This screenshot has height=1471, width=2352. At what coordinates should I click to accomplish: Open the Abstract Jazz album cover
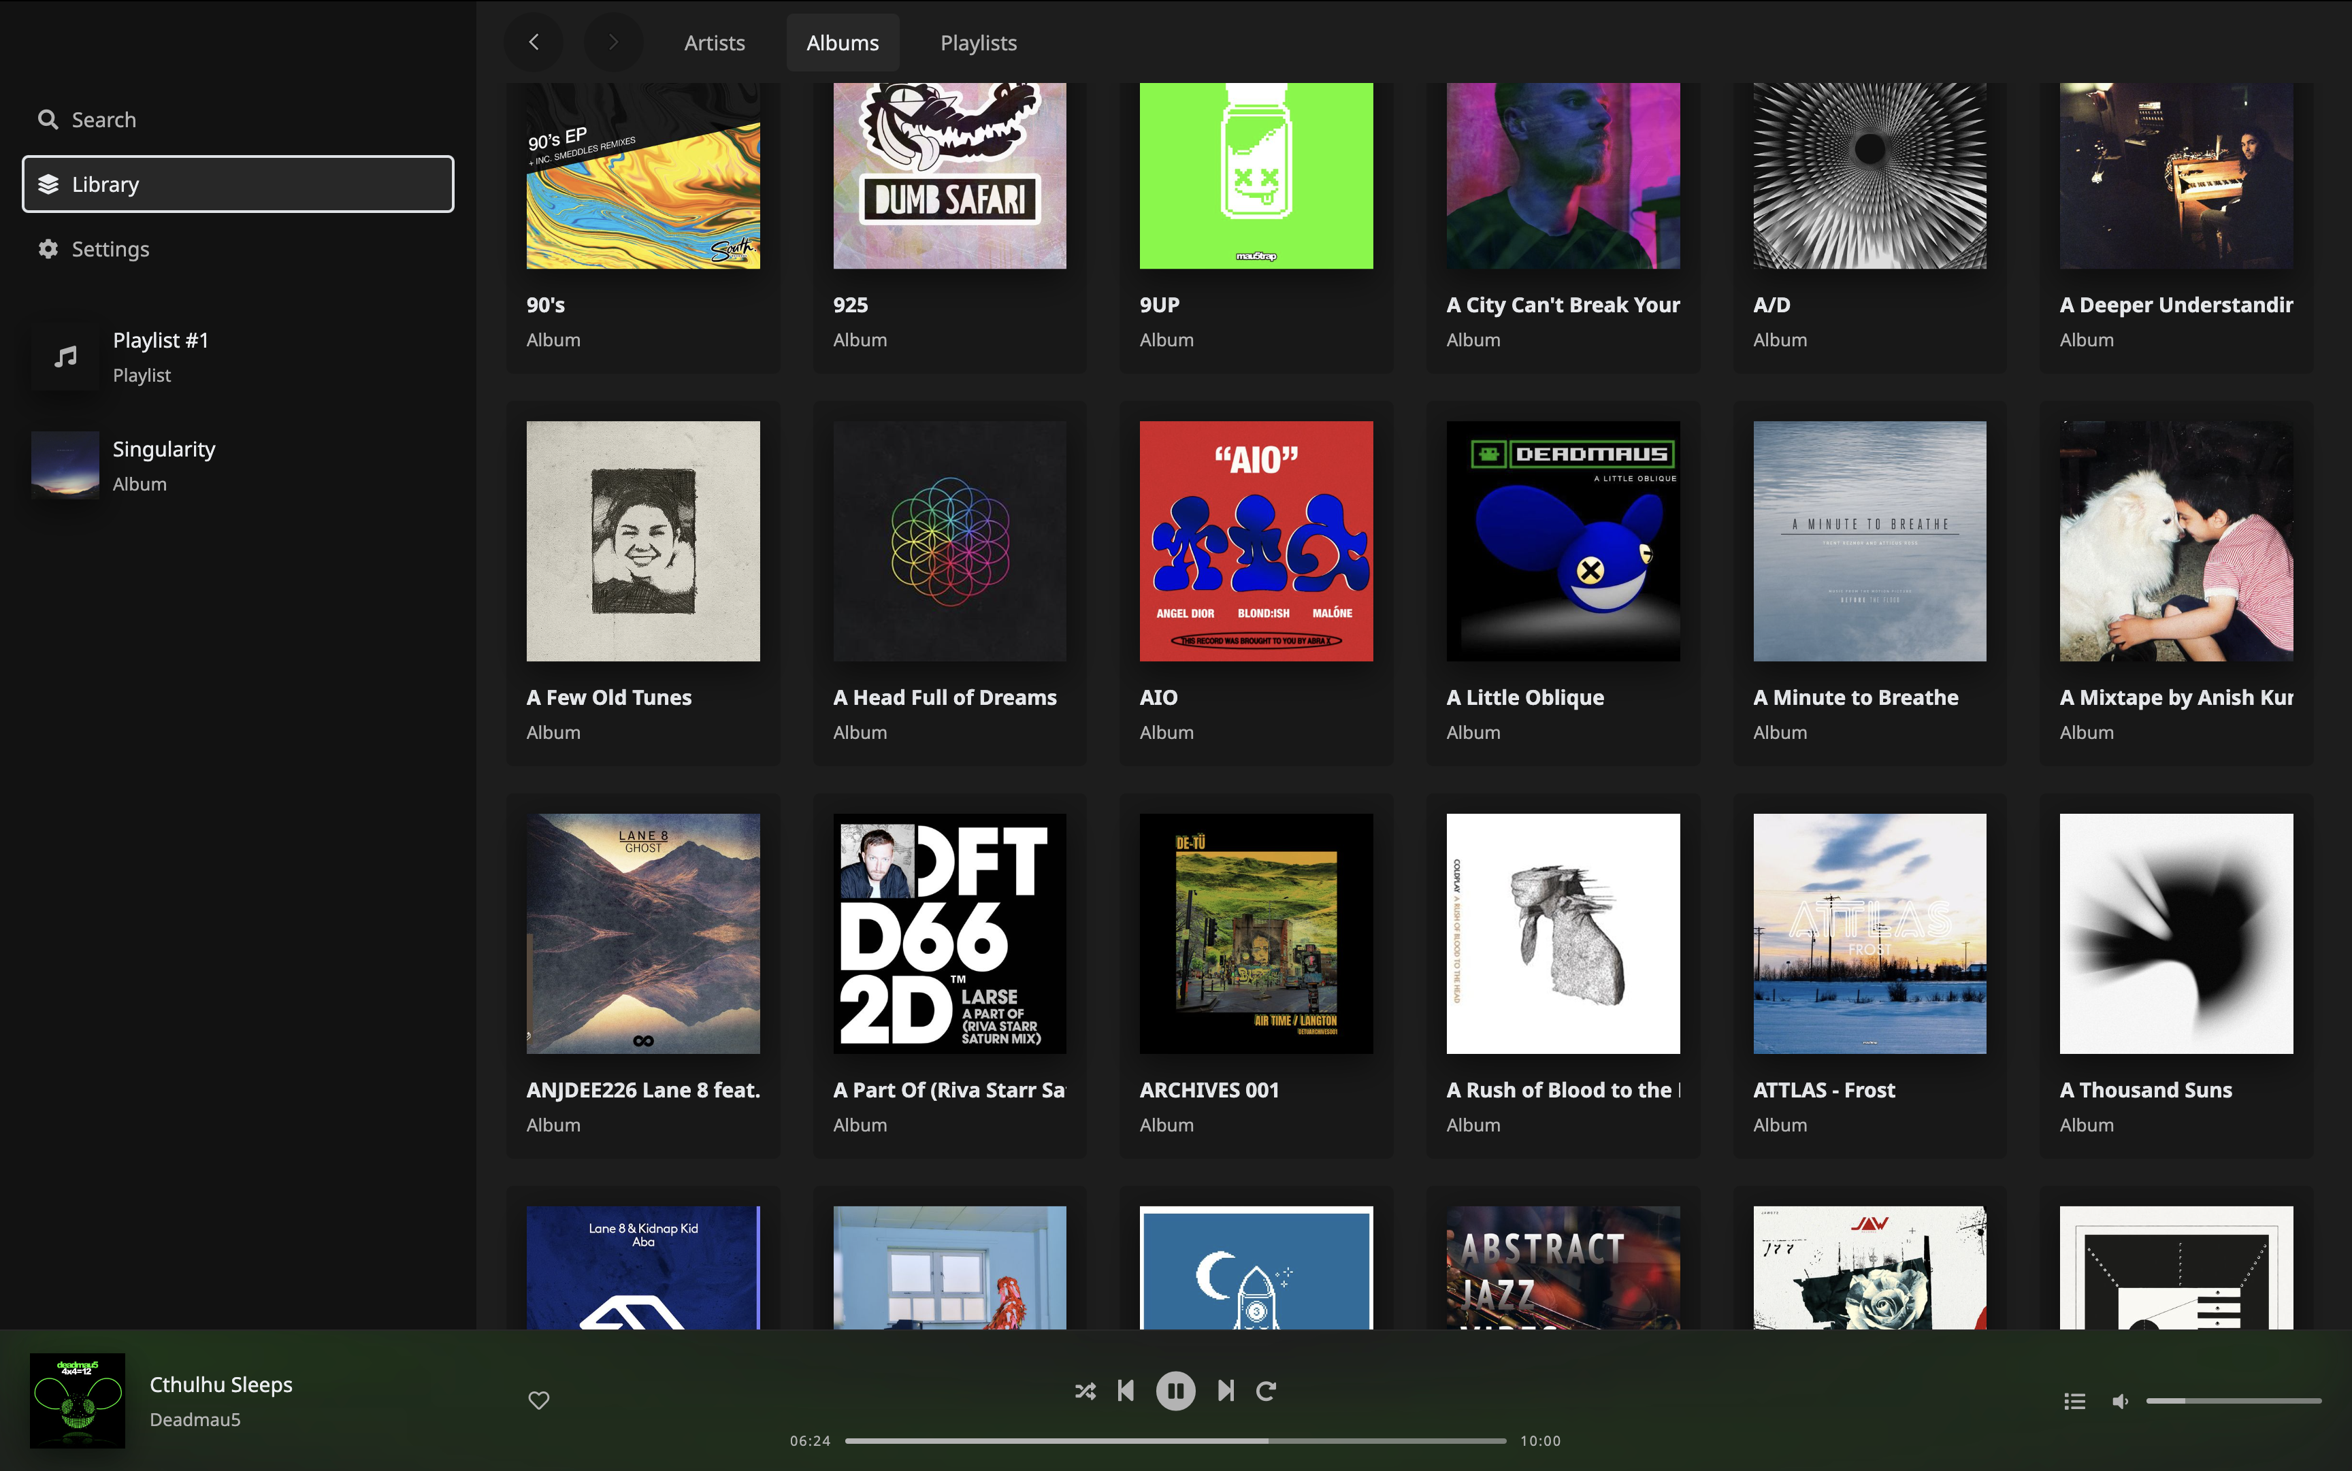pos(1563,1268)
